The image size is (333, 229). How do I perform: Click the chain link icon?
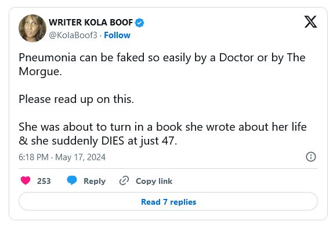tap(124, 180)
